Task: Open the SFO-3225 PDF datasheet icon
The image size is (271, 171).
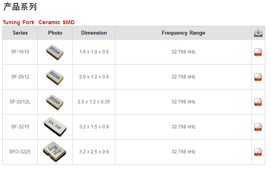Action: tap(258, 152)
